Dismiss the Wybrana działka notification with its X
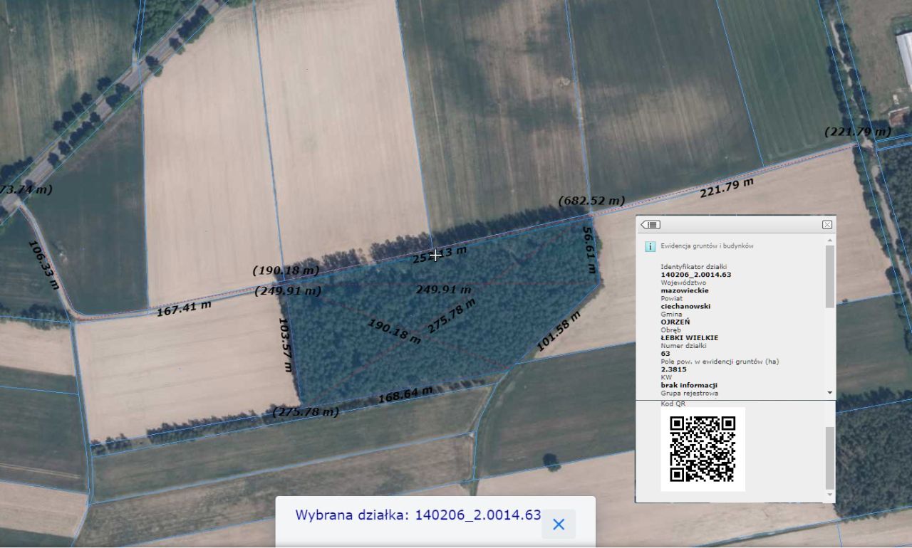 click(x=558, y=525)
